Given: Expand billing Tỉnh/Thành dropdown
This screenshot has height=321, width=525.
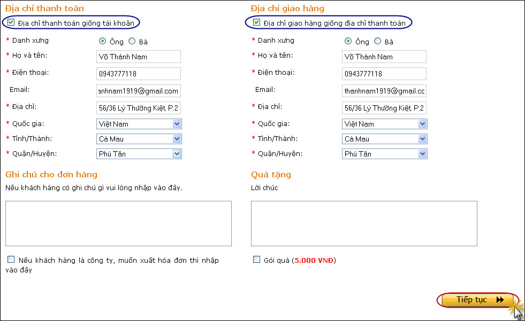Looking at the screenshot, I should (177, 139).
